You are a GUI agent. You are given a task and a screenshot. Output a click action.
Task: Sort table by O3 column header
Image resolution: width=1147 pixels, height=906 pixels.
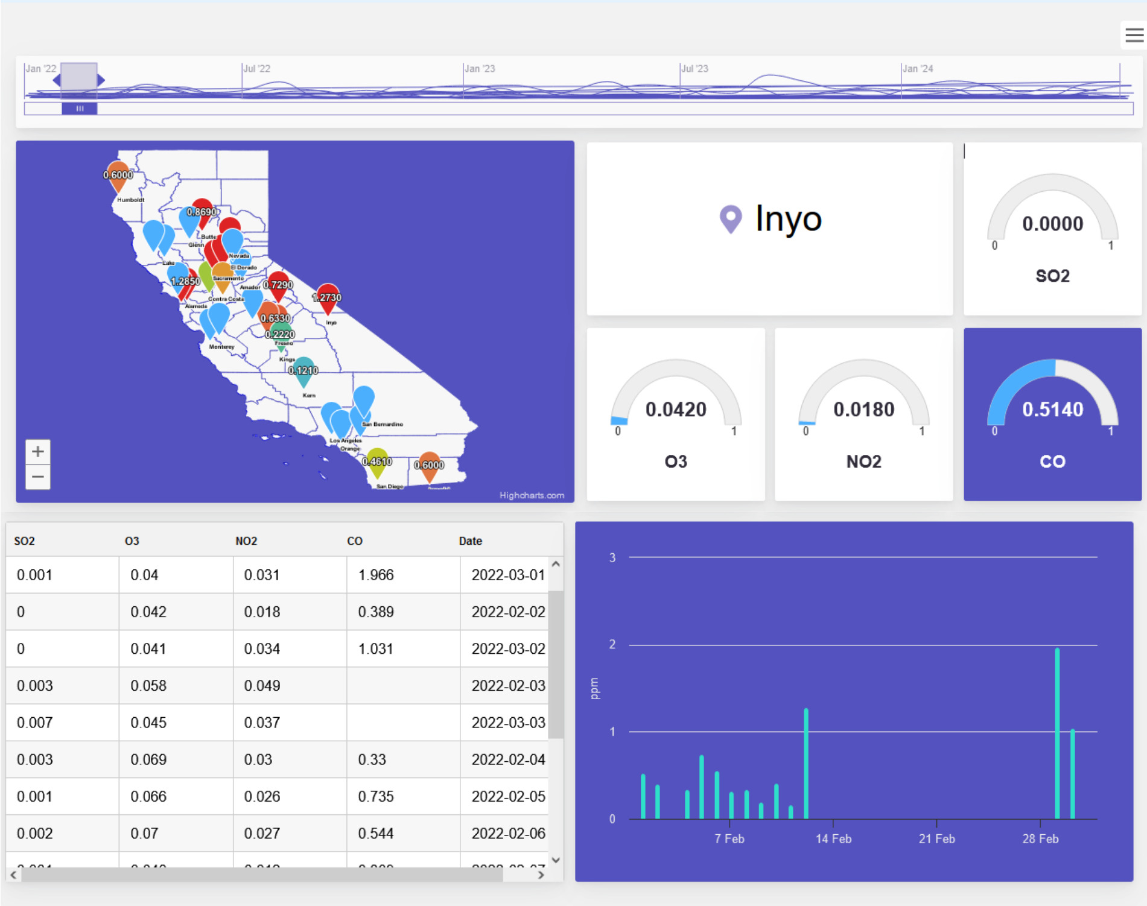[x=132, y=541]
